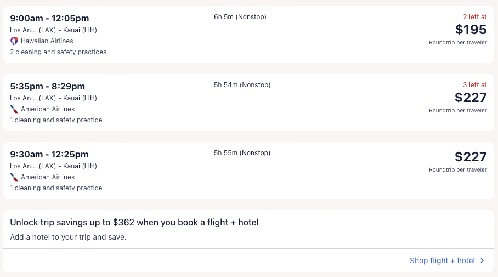
Task: Click the 2 left at red notice
Action: [474, 17]
